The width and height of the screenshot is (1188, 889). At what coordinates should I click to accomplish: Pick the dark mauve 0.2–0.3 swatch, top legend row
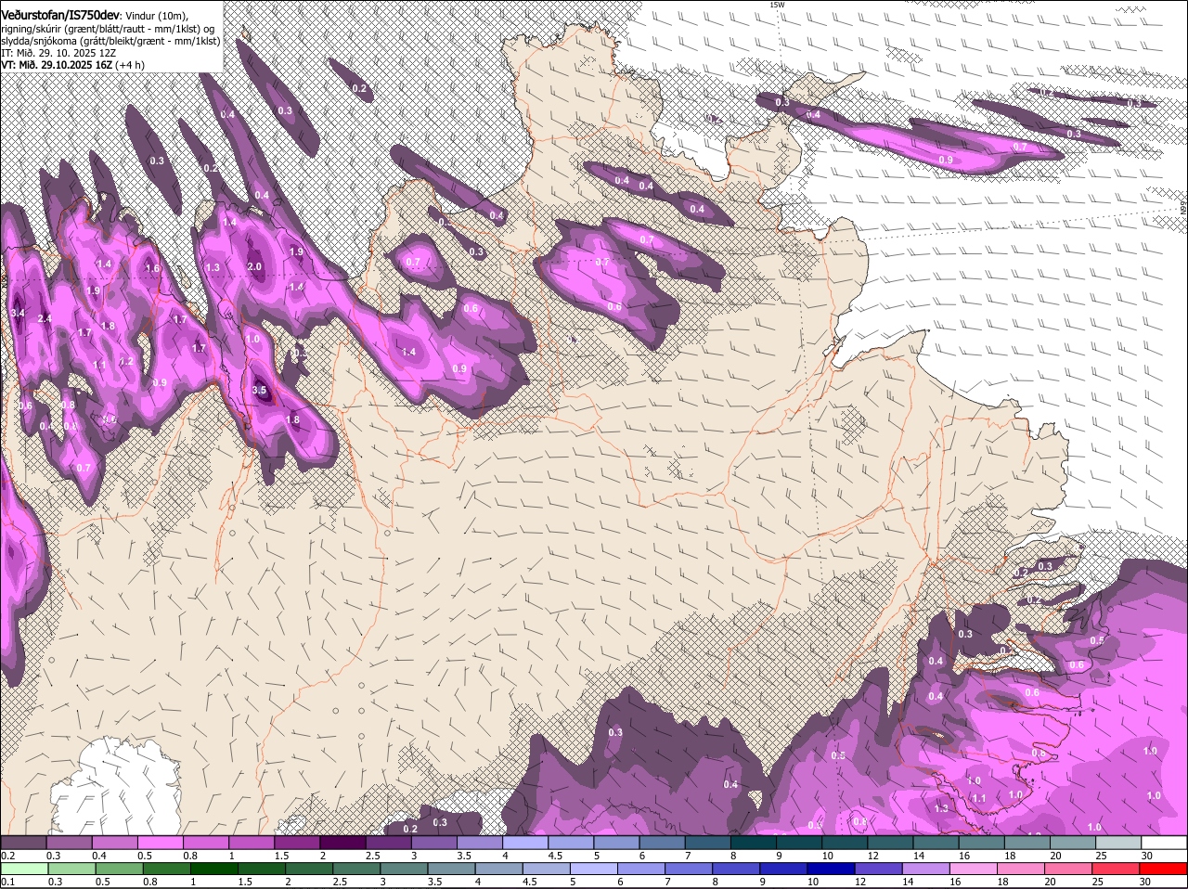coord(23,843)
